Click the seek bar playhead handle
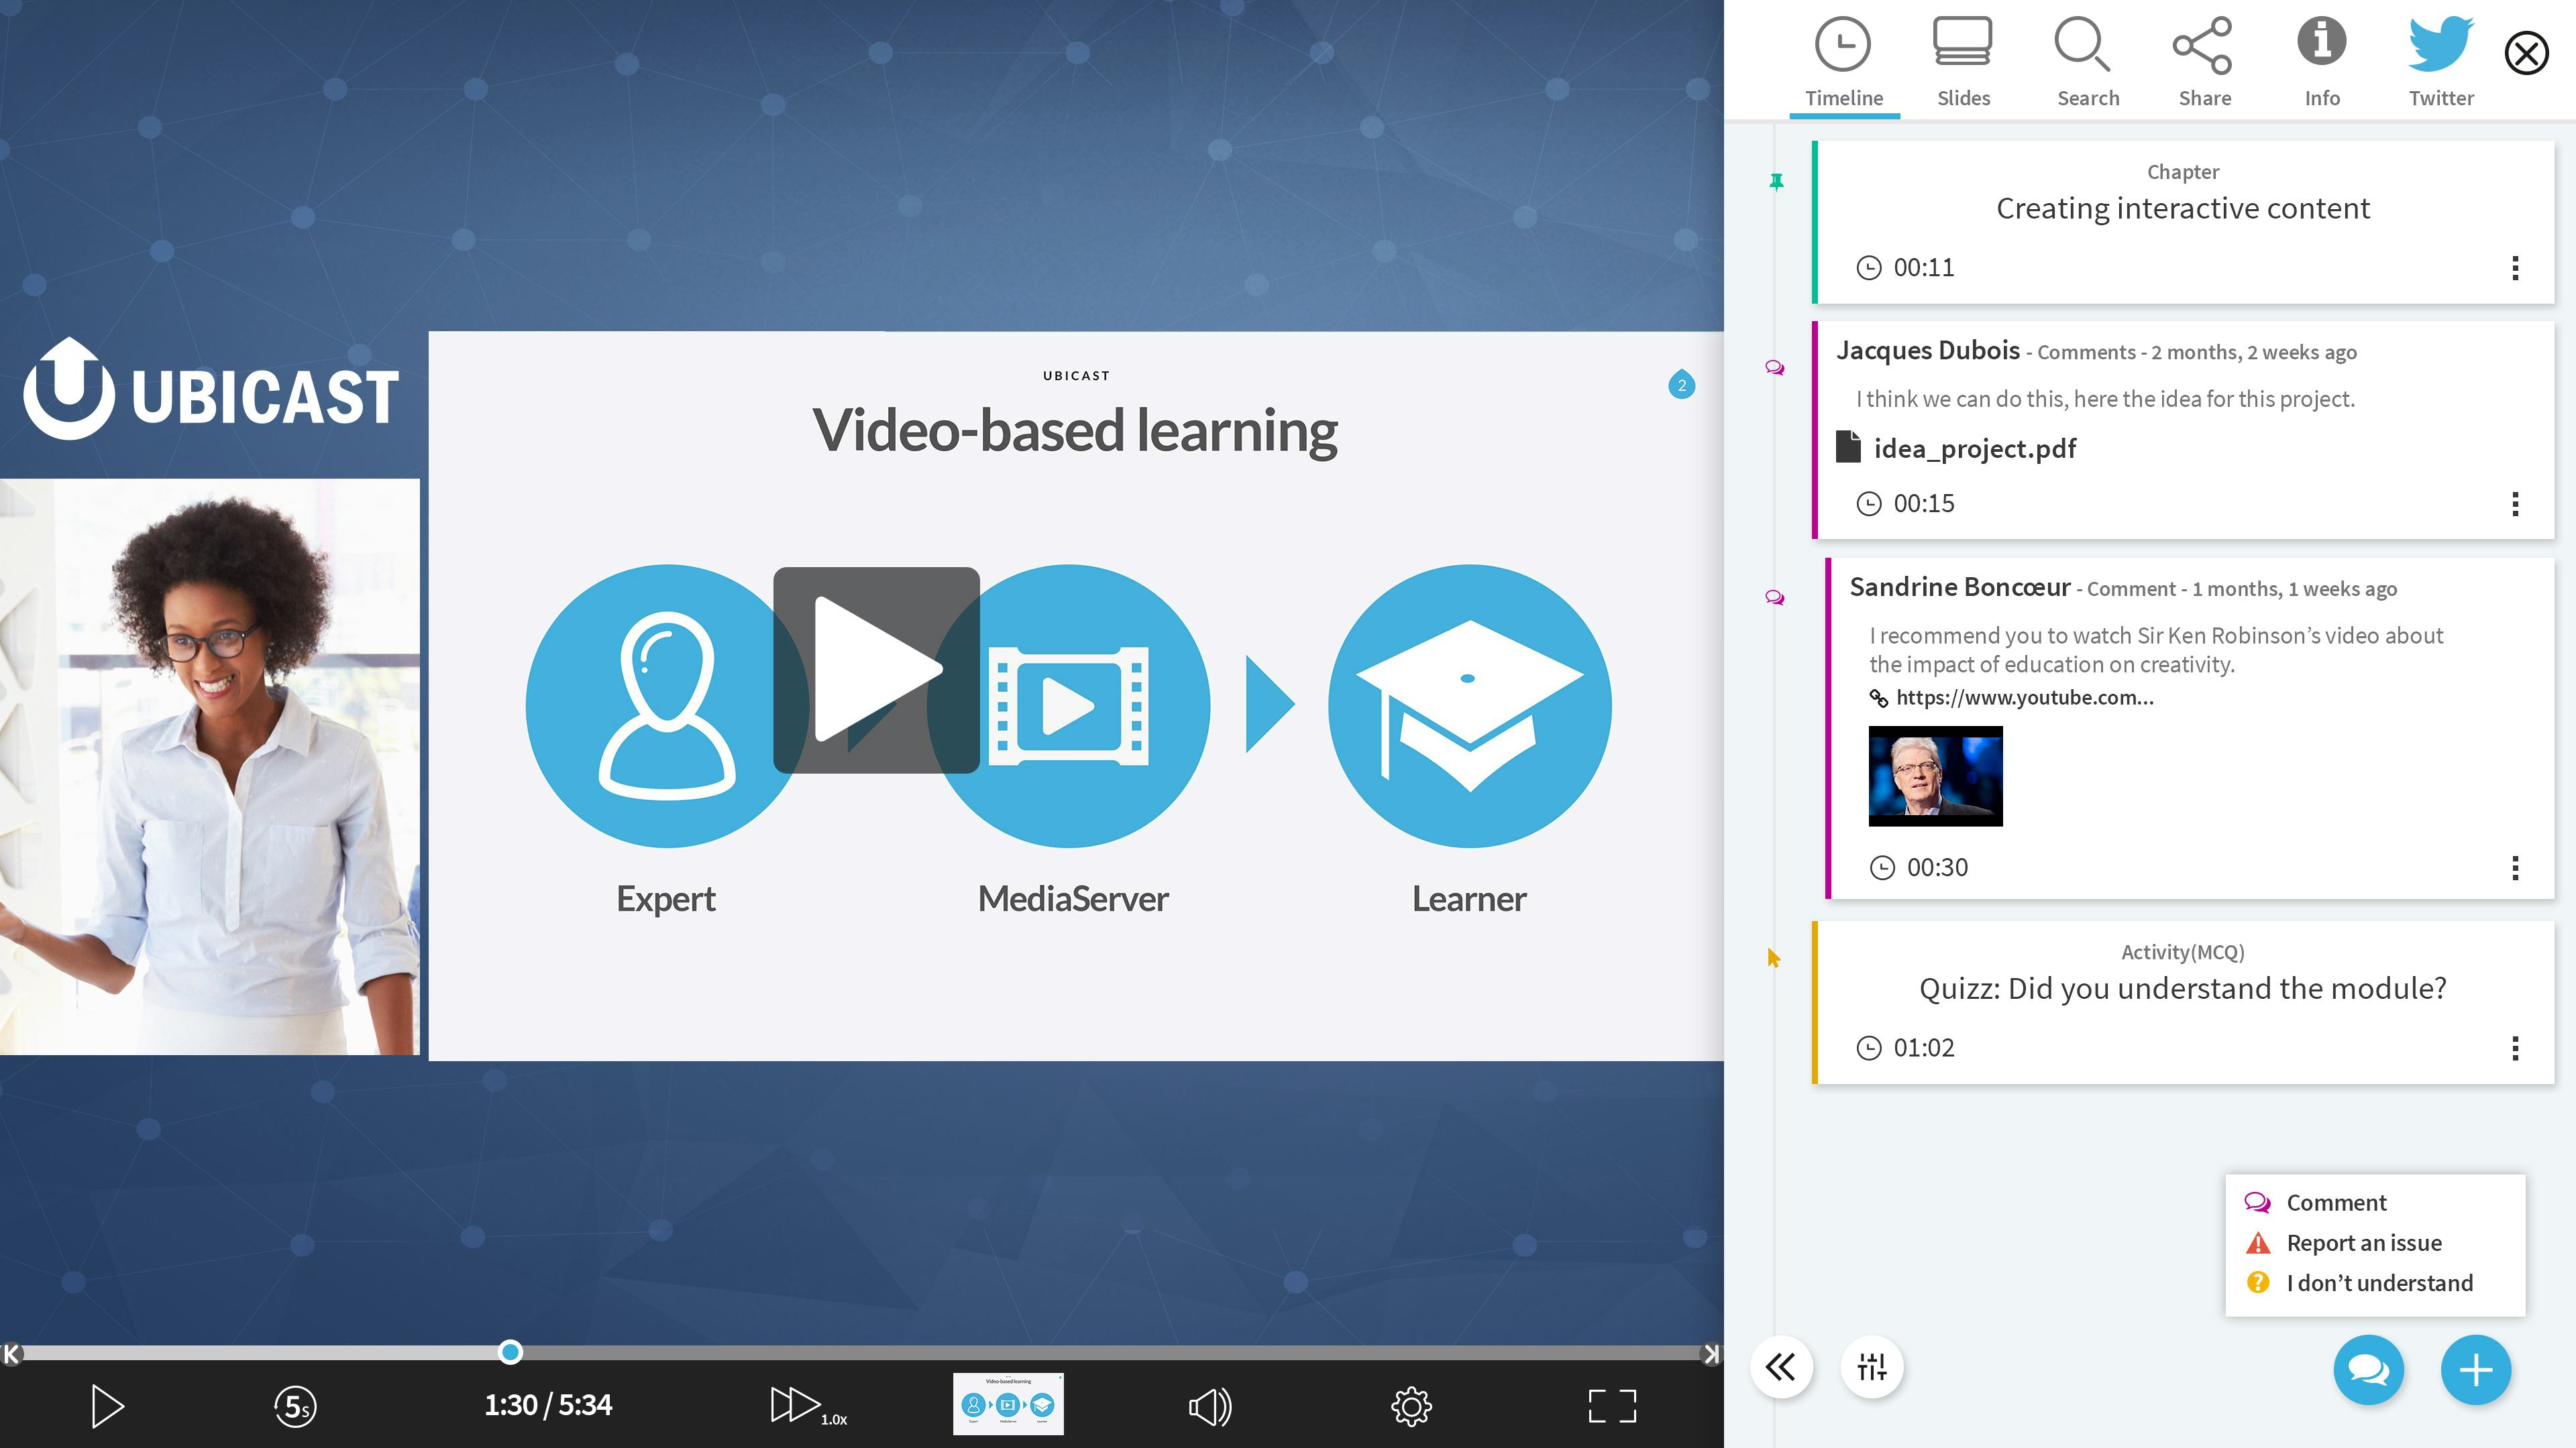This screenshot has height=1448, width=2576. click(x=510, y=1351)
